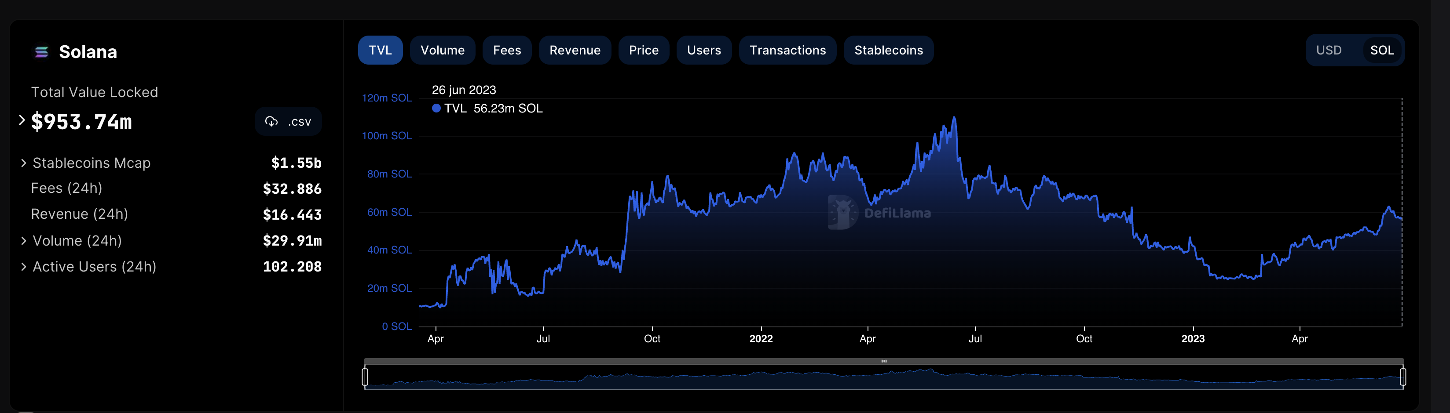
Task: Select the TVL chart tab
Action: coord(380,51)
